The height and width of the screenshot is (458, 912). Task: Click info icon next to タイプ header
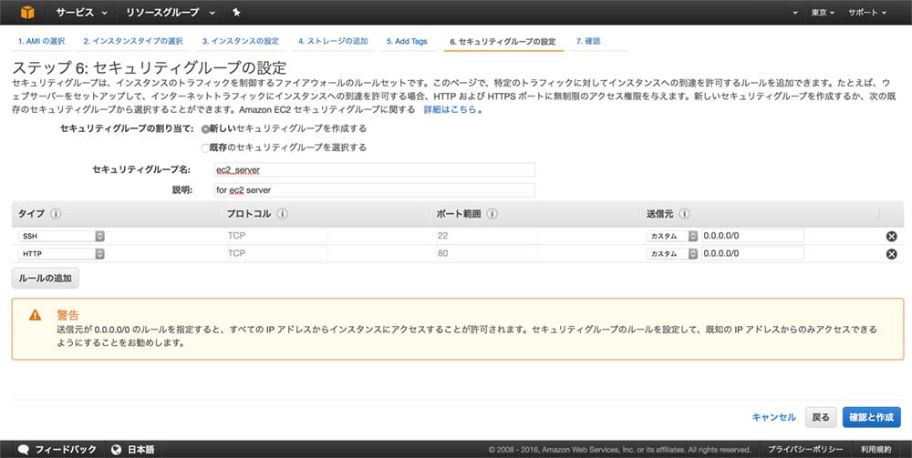(57, 215)
